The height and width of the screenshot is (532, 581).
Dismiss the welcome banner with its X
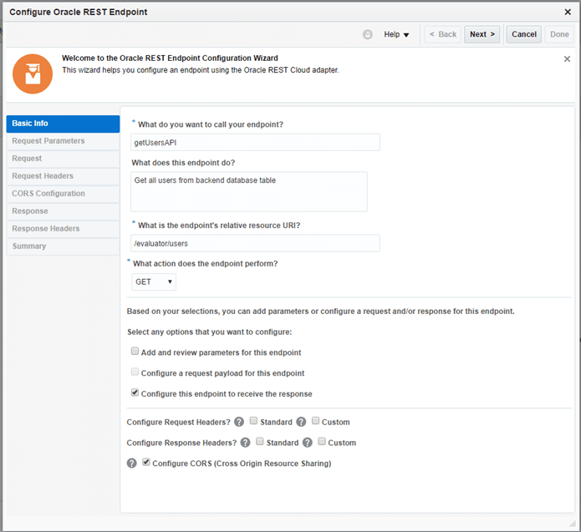[x=567, y=59]
